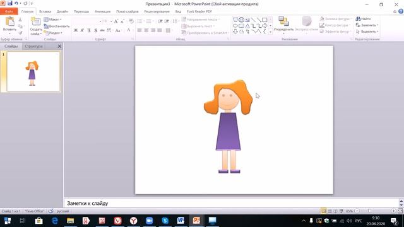Copy selection with the copy icon
404x227 pixels.
(x=20, y=26)
